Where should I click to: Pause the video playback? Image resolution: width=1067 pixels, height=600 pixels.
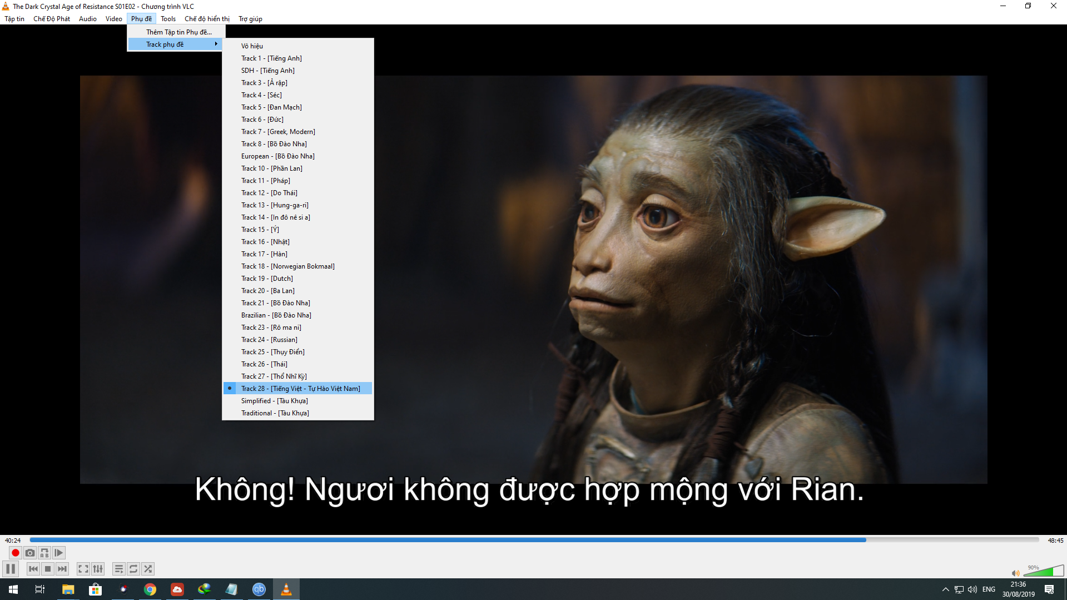[x=11, y=569]
